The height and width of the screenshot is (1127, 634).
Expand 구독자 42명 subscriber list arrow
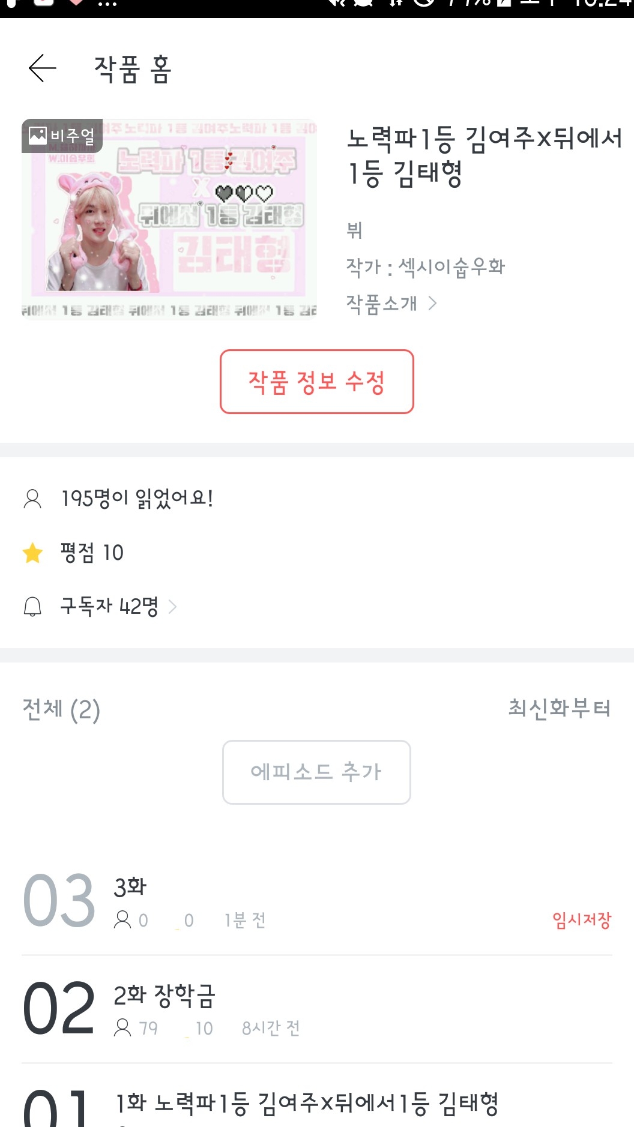(x=173, y=607)
